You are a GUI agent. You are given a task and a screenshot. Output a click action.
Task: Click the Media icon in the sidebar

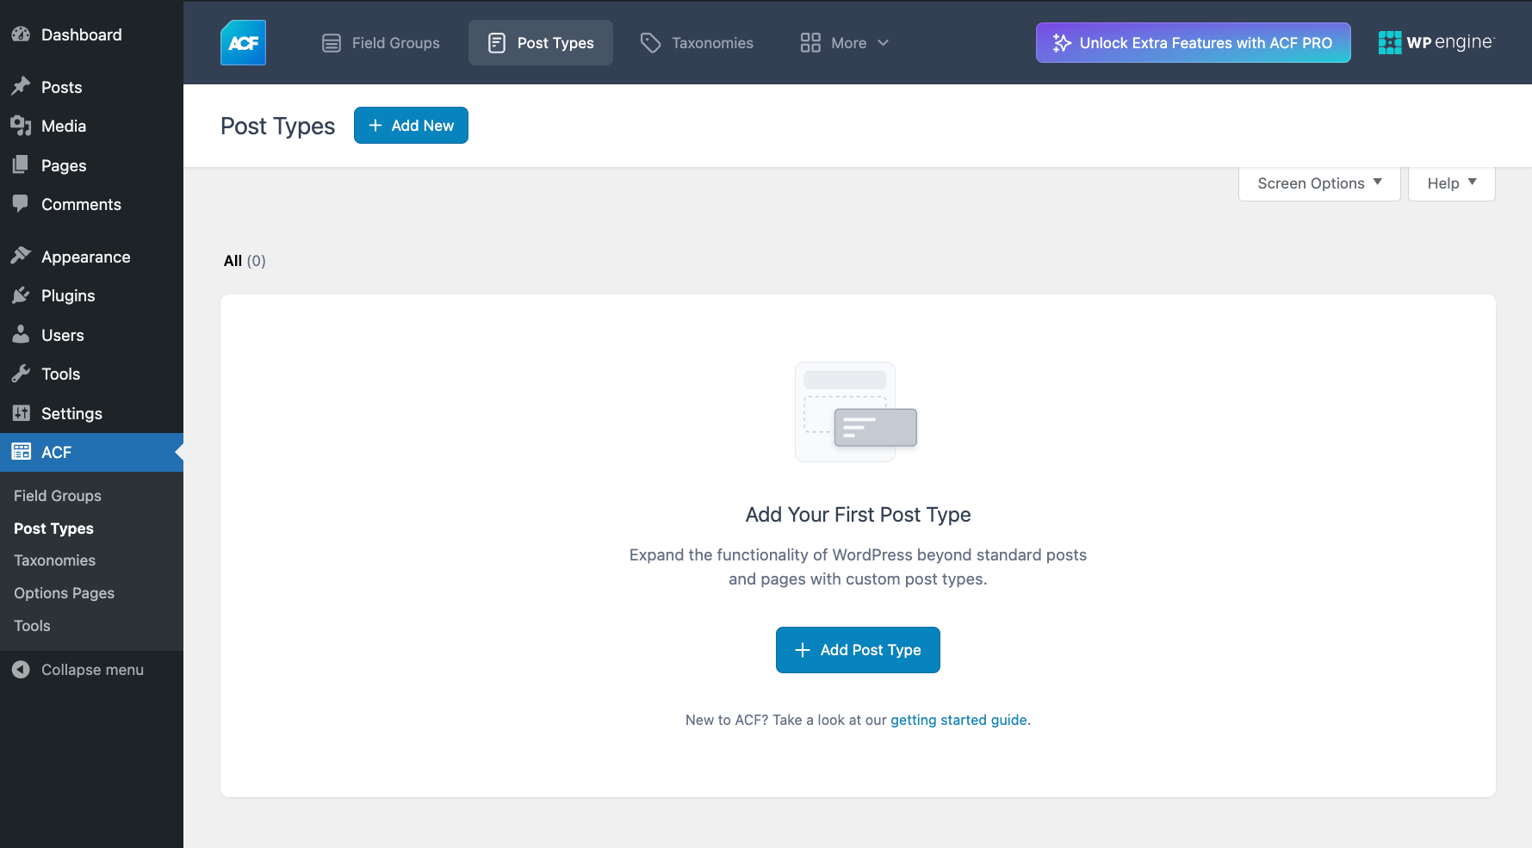(x=22, y=126)
